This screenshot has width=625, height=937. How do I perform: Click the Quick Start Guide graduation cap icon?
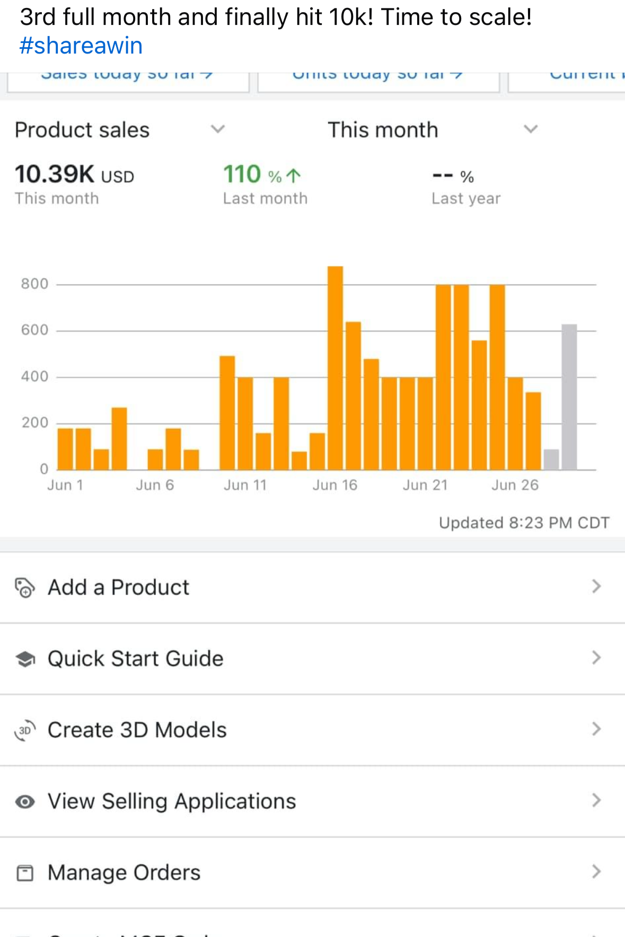pyautogui.click(x=25, y=659)
